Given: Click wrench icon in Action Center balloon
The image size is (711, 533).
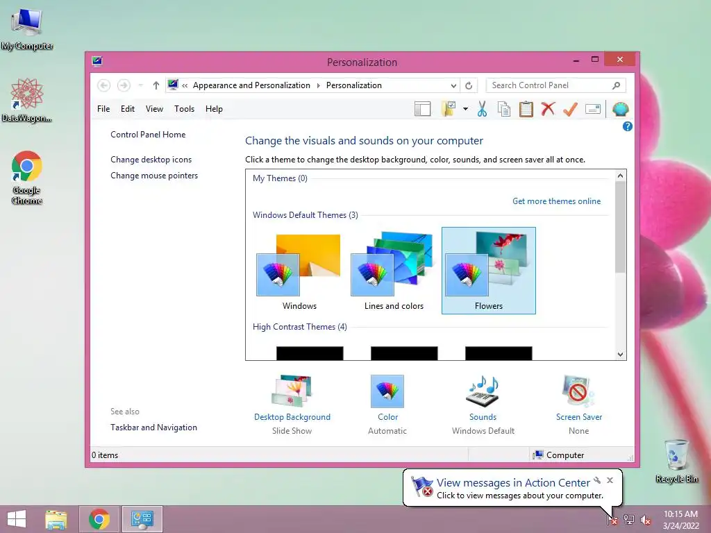Looking at the screenshot, I should [597, 480].
